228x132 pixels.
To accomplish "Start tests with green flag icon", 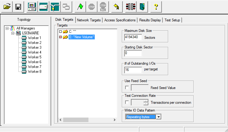I will pyautogui.click(x=80, y=7).
